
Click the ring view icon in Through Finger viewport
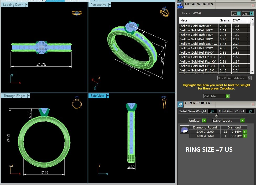(76, 102)
